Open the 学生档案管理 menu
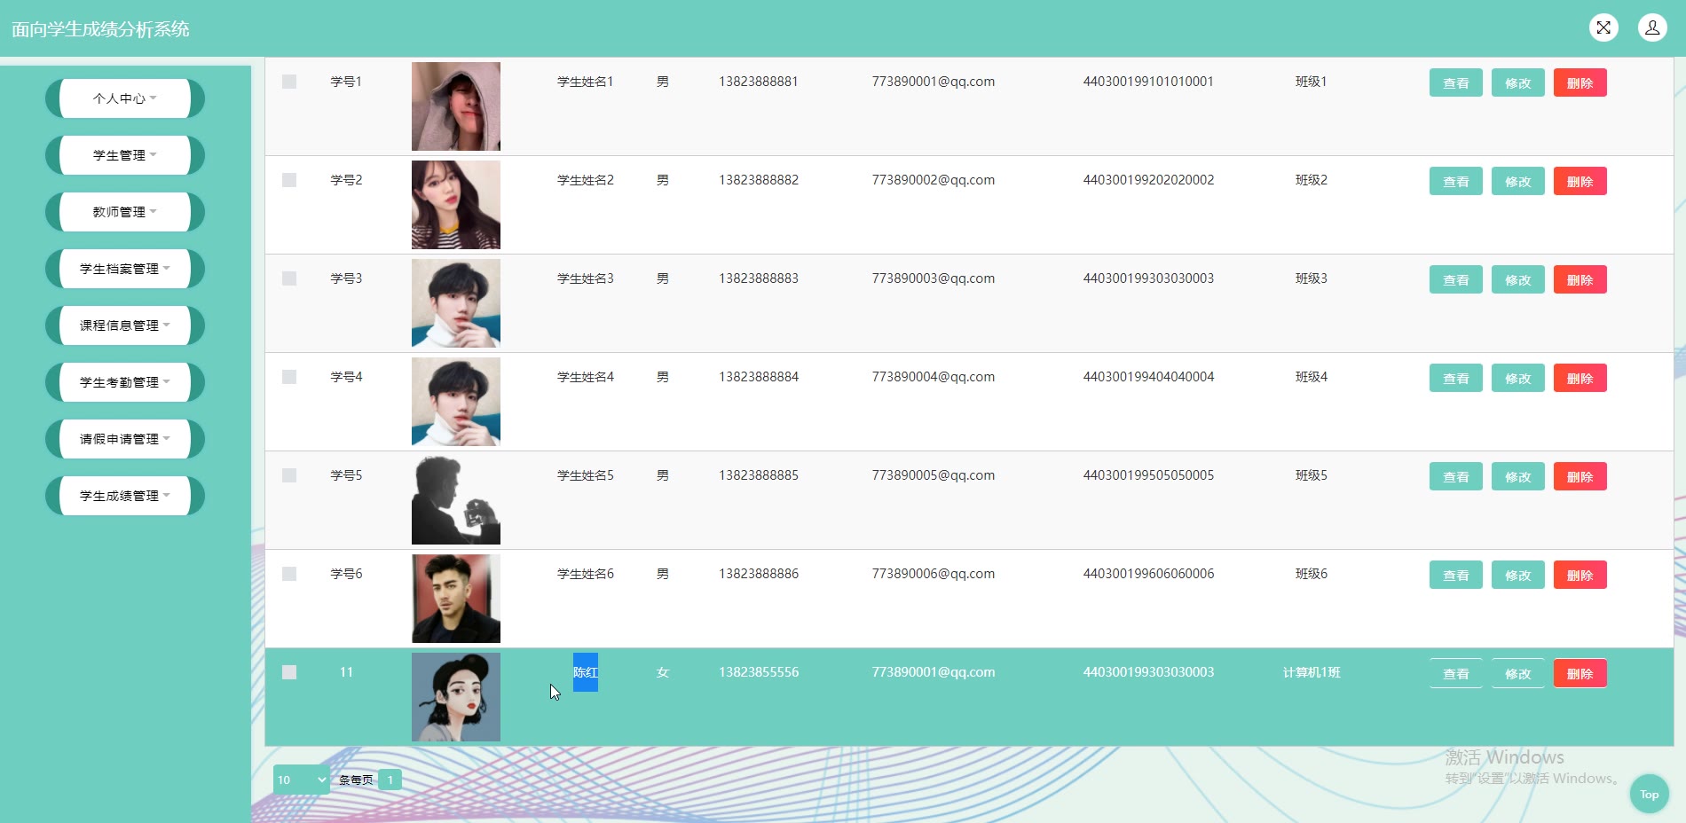This screenshot has height=823, width=1686. pyautogui.click(x=124, y=269)
